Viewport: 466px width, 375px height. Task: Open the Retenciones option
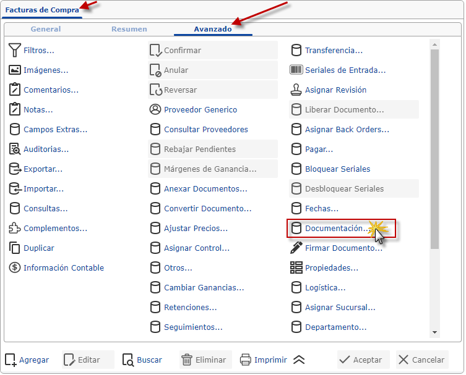pyautogui.click(x=183, y=308)
